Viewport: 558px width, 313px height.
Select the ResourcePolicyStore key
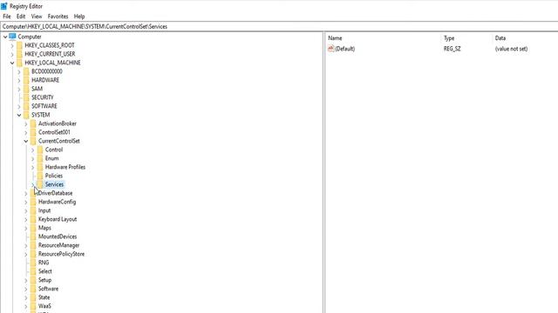pyautogui.click(x=61, y=254)
